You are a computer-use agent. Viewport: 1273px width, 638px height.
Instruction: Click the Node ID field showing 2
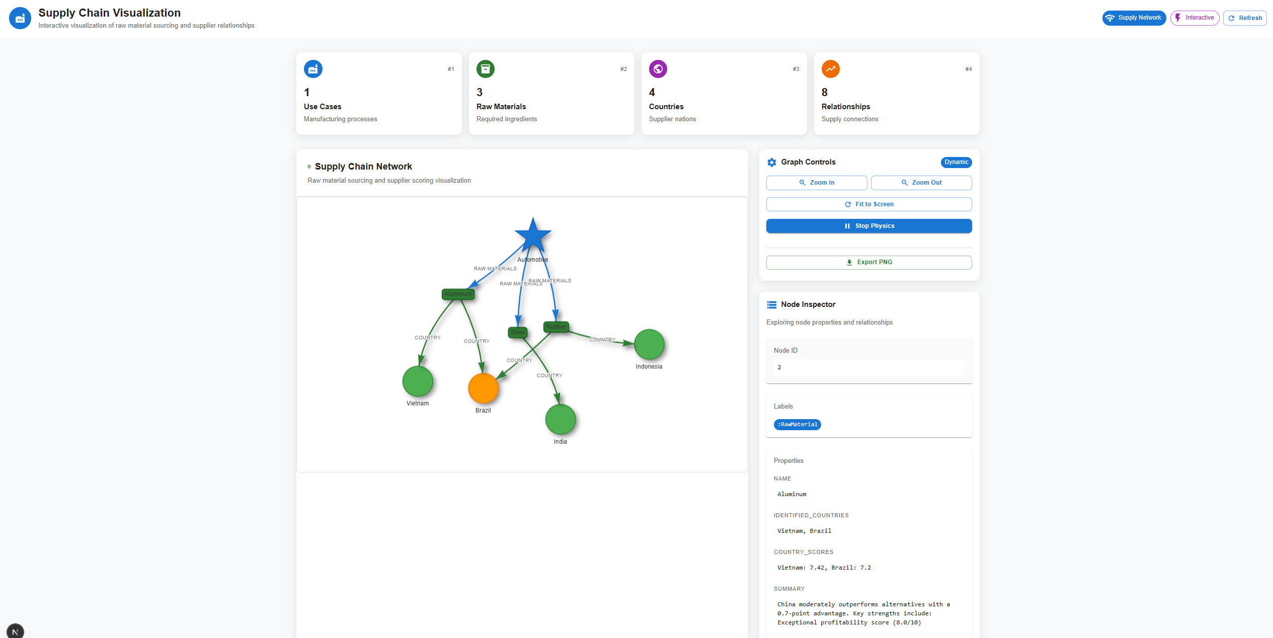click(868, 367)
